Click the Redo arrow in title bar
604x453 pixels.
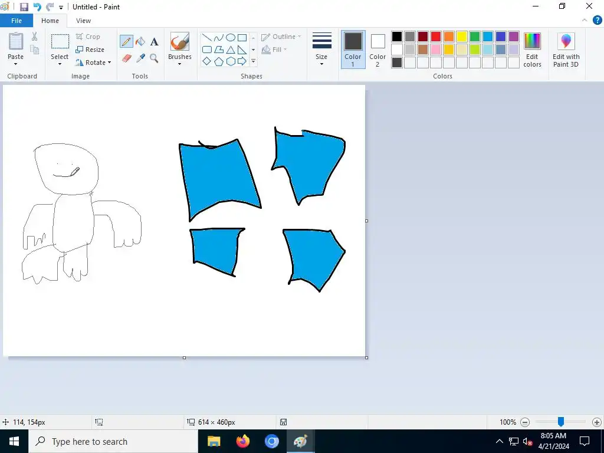tap(50, 7)
